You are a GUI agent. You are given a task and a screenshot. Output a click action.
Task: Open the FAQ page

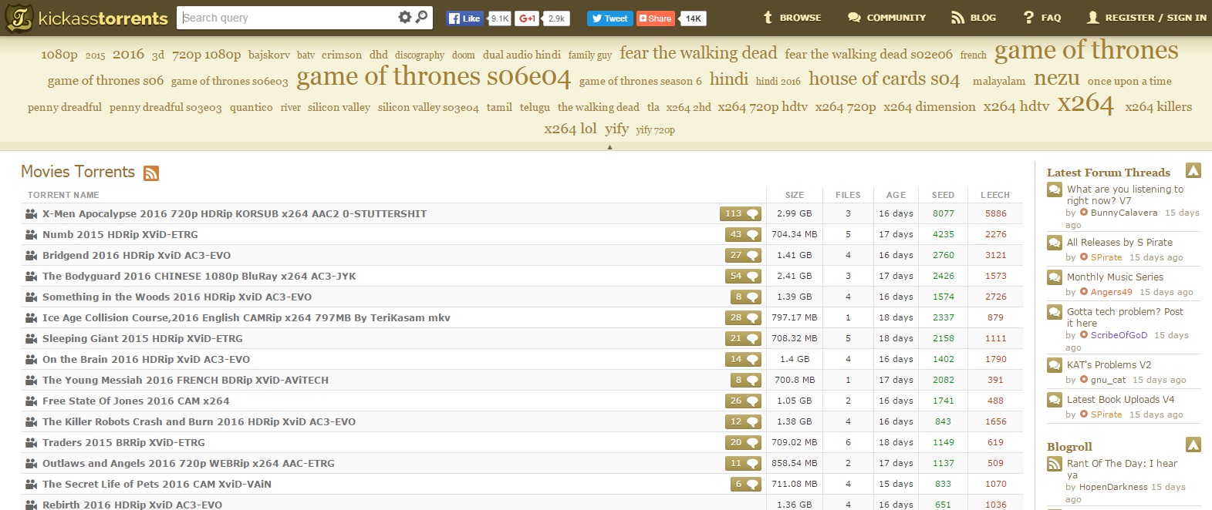pos(1042,18)
